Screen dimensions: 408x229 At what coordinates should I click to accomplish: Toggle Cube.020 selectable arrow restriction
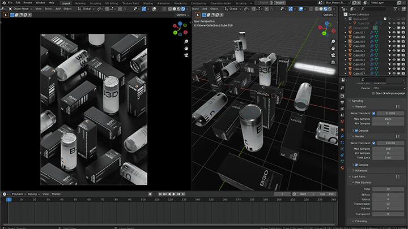point(389,46)
